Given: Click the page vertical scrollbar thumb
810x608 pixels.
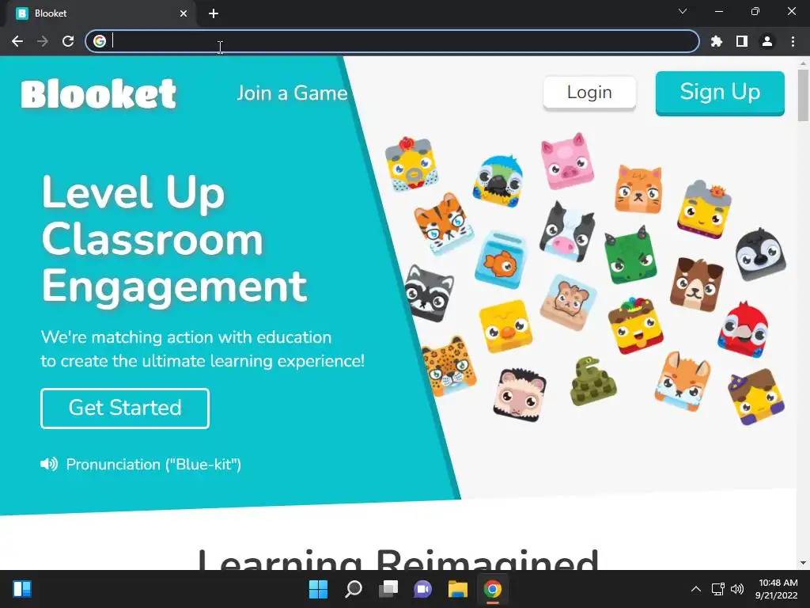Looking at the screenshot, I should click(x=803, y=96).
